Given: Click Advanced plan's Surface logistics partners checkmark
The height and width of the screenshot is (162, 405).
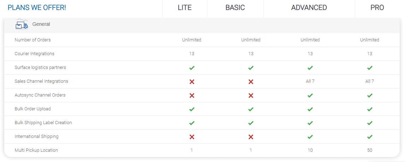Looking at the screenshot, I should click(x=310, y=68).
